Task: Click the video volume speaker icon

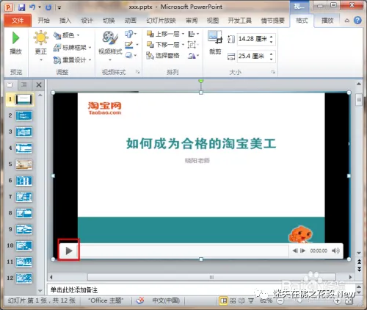Action: tap(335, 250)
